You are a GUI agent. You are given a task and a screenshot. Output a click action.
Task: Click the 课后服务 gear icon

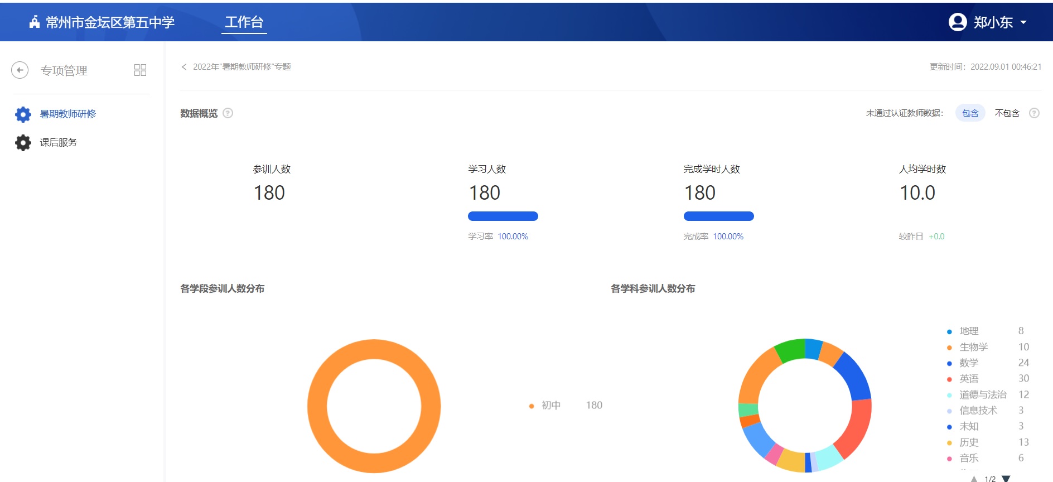coord(23,143)
